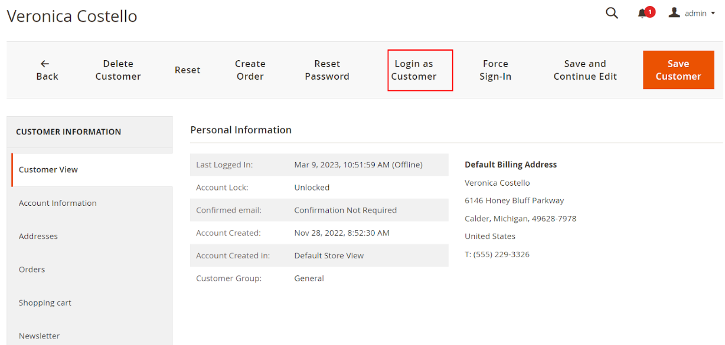Click the Customer Information panel header
Screen dimensions: 725x345
[68, 132]
